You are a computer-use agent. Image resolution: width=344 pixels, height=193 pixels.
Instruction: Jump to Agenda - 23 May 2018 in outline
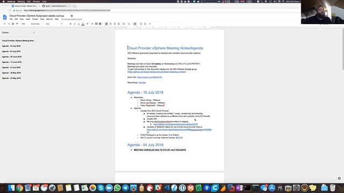[11, 78]
